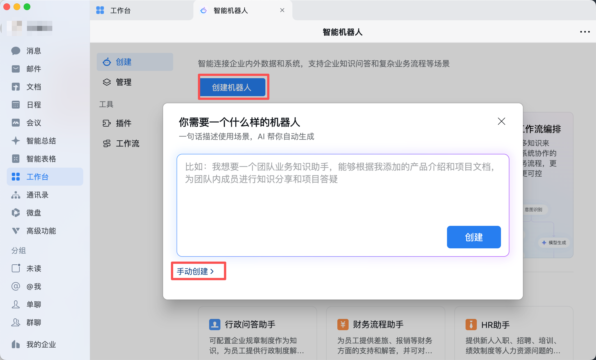Expand 手动创建 manual creation link
This screenshot has width=596, height=360.
[x=195, y=271]
